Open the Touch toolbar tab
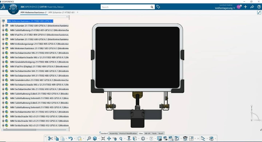262x142 pixels. point(161,133)
